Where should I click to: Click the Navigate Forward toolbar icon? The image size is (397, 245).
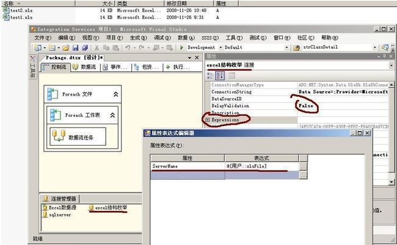coord(169,48)
